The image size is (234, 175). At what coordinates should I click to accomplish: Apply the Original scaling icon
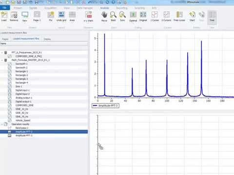pyautogui.click(x=143, y=17)
